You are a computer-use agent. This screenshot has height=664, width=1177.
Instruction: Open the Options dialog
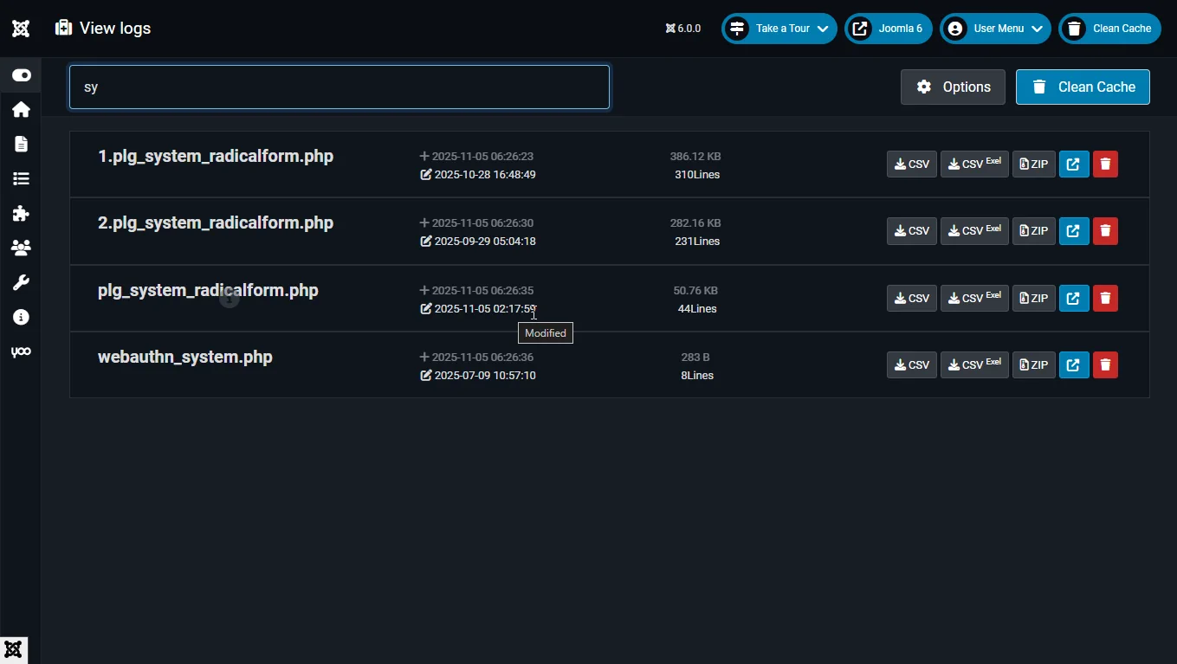click(953, 87)
